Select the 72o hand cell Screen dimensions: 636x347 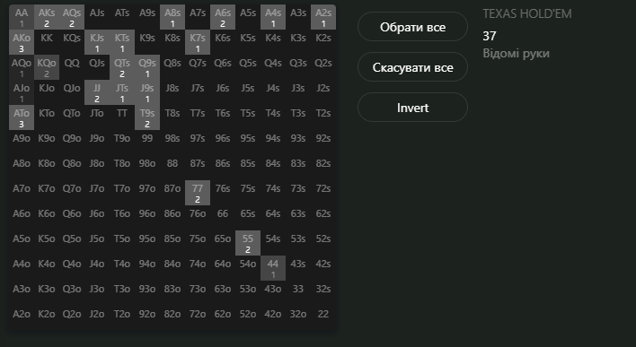click(x=198, y=318)
